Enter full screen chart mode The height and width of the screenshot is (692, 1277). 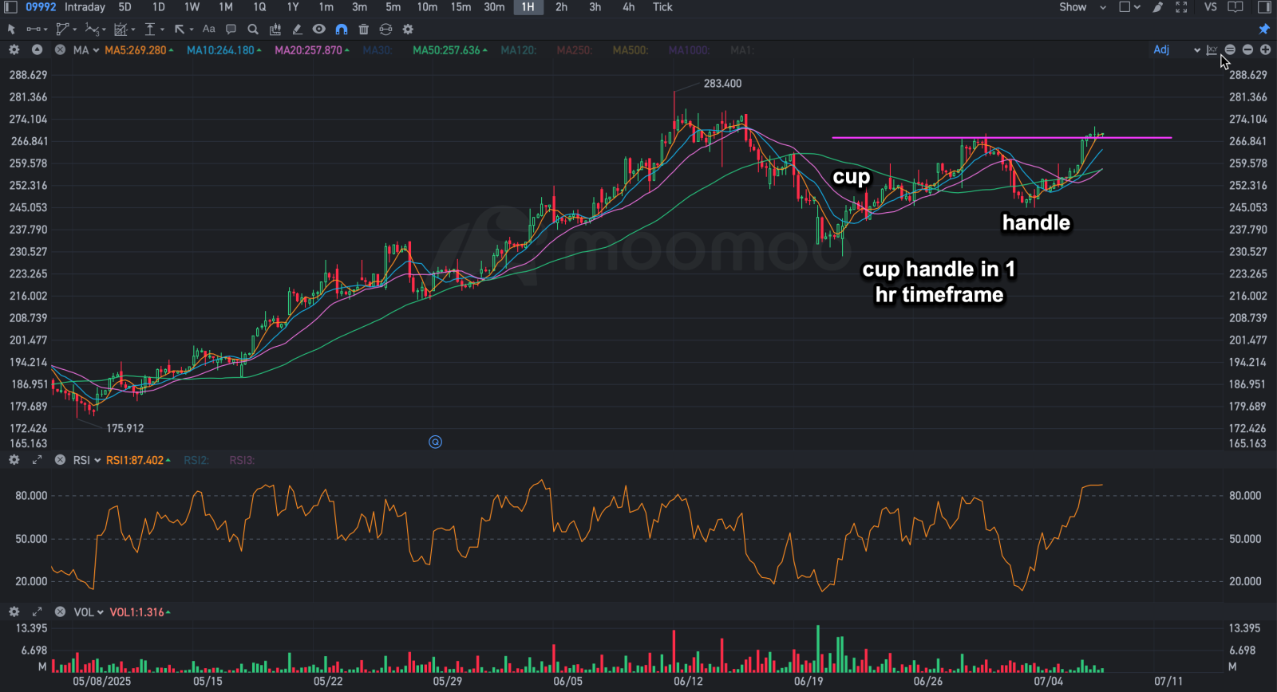point(1181,7)
